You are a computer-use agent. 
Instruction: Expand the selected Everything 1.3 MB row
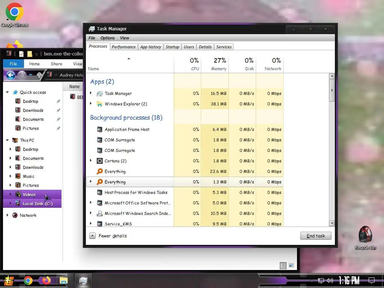click(x=91, y=181)
